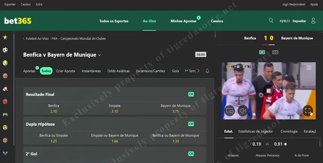Collapse the 2° Gol market header
Image resolution: width=323 pixels, height=163 pixels.
click(115, 154)
